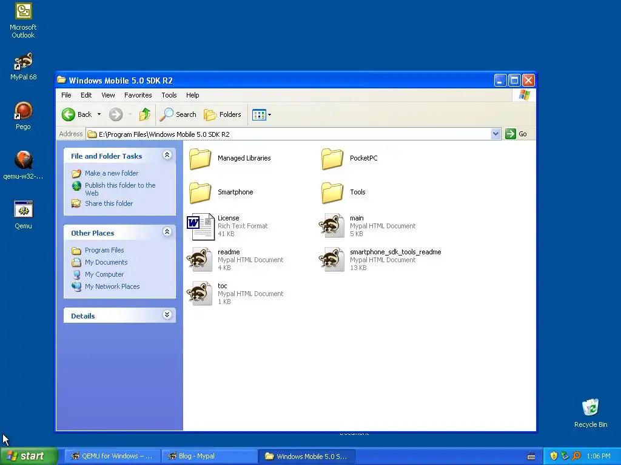The image size is (621, 465).
Task: Go to My Network Places link
Action: pyautogui.click(x=112, y=286)
